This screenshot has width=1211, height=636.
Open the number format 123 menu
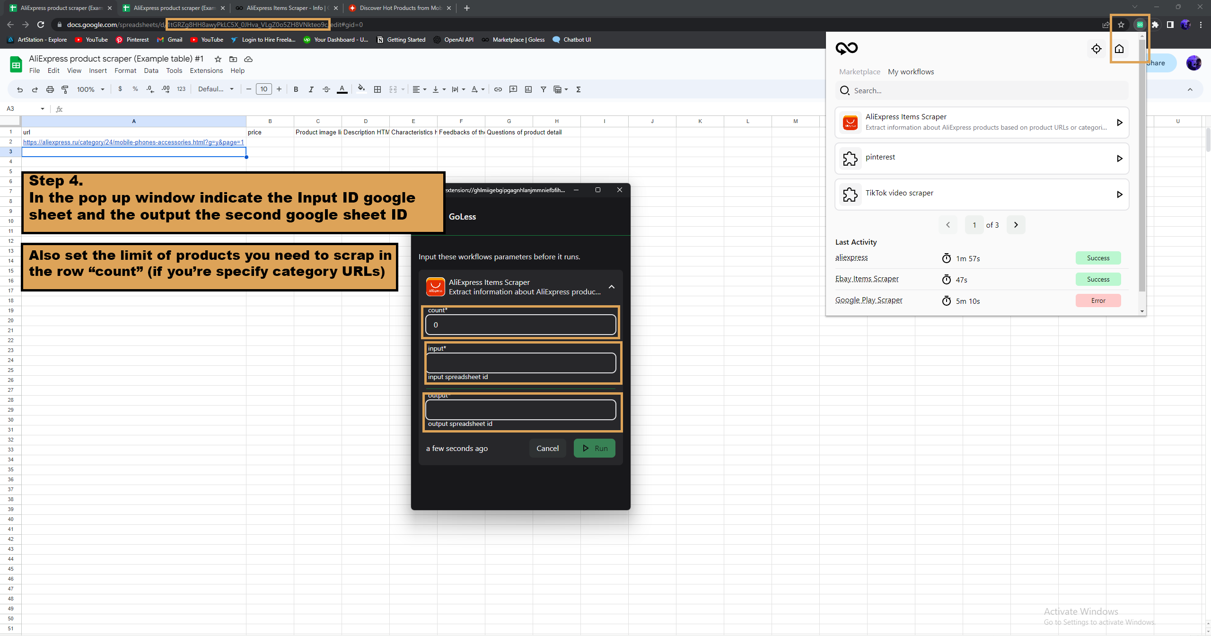(181, 89)
